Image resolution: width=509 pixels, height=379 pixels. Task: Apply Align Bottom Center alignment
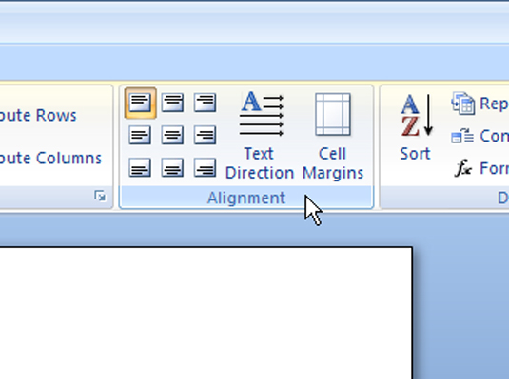point(172,167)
